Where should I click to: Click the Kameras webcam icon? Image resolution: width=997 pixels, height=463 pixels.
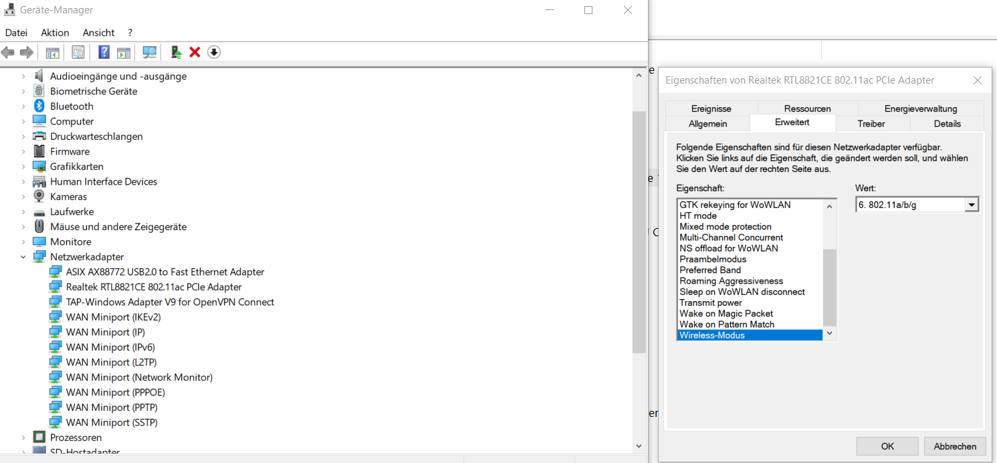pyautogui.click(x=39, y=197)
